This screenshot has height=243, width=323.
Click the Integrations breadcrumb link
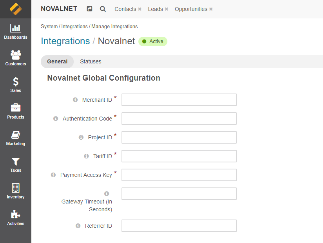tap(74, 26)
